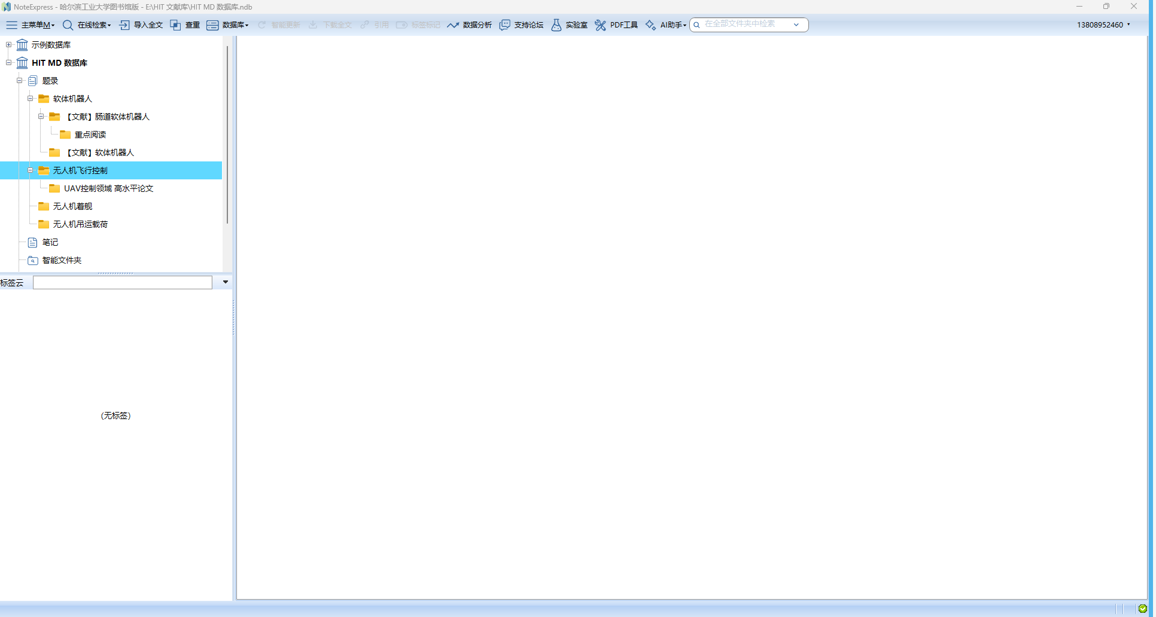The width and height of the screenshot is (1156, 617).
Task: Expand the 示例数据库 tree node
Action: pyautogui.click(x=8, y=45)
